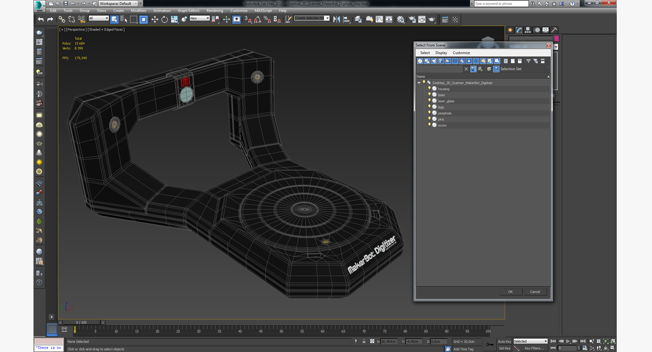The height and width of the screenshot is (352, 652).
Task: Undo the last action in main toolbar
Action: coord(41,19)
